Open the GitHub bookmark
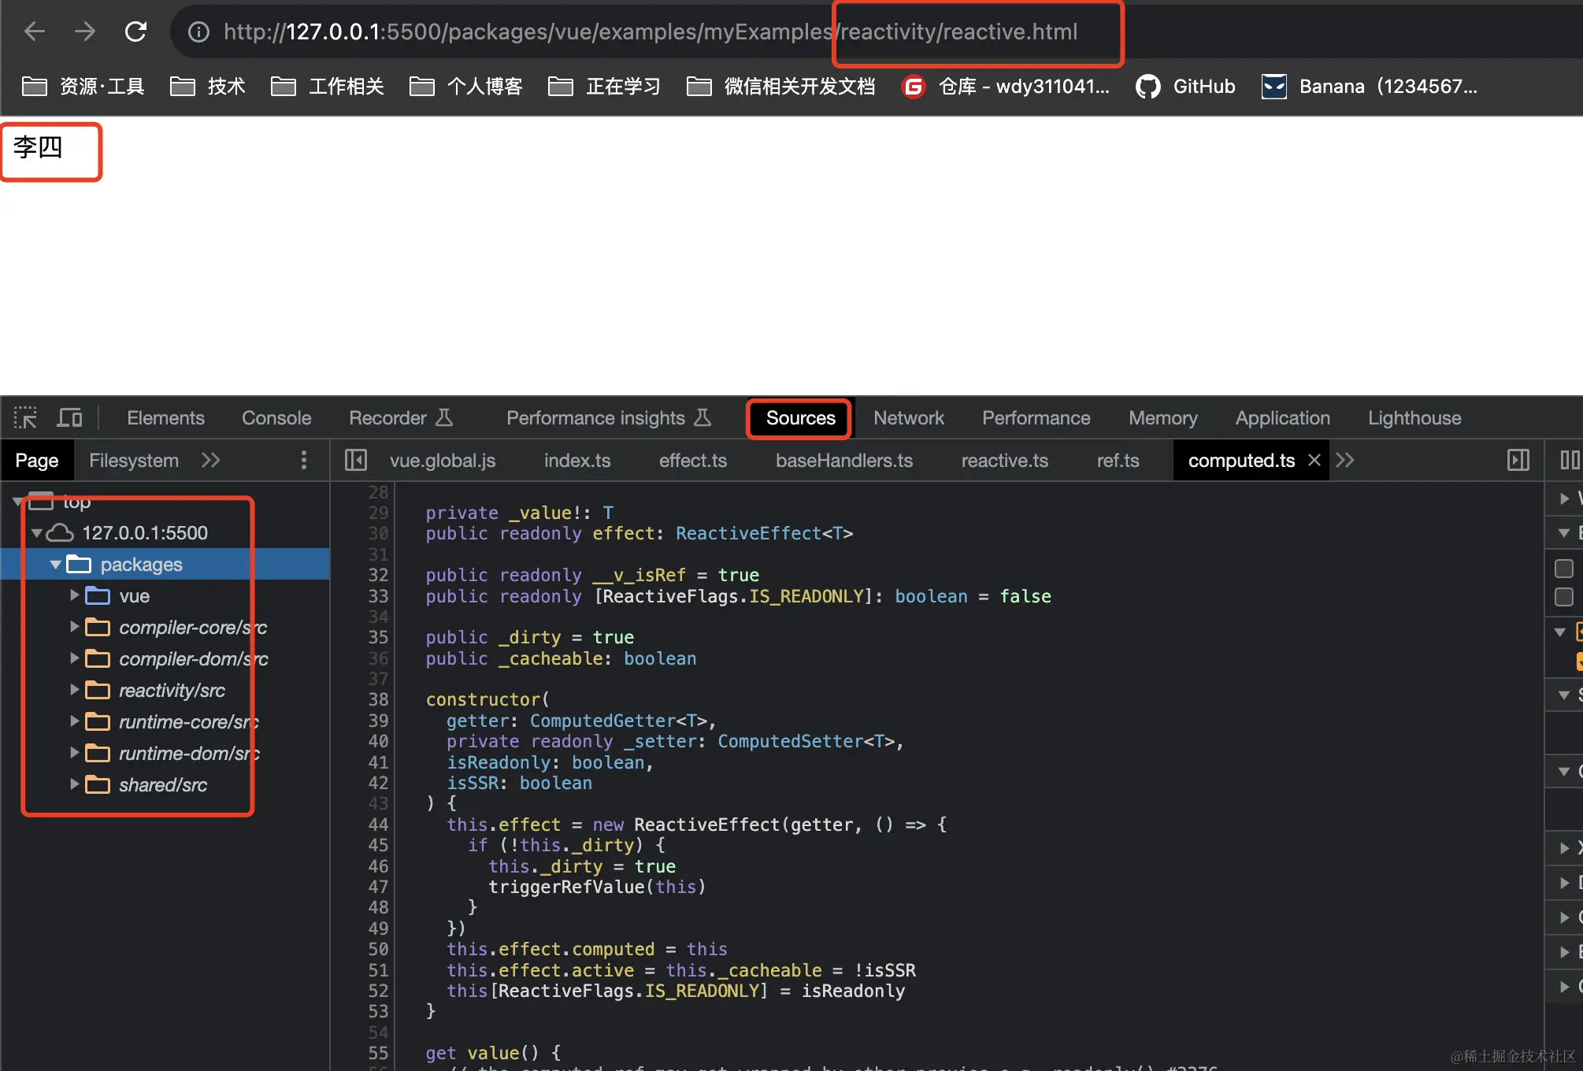Viewport: 1583px width, 1071px height. [x=1185, y=87]
